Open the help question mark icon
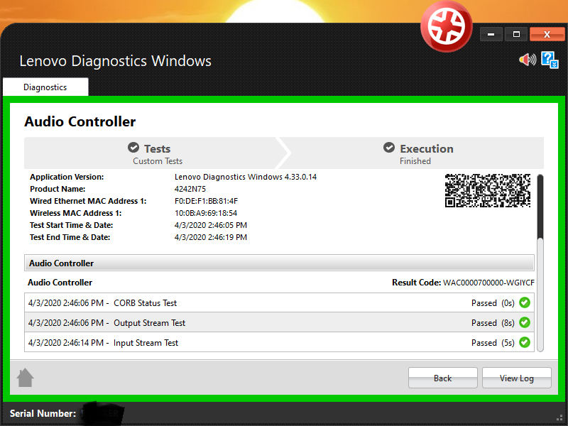 (x=550, y=60)
